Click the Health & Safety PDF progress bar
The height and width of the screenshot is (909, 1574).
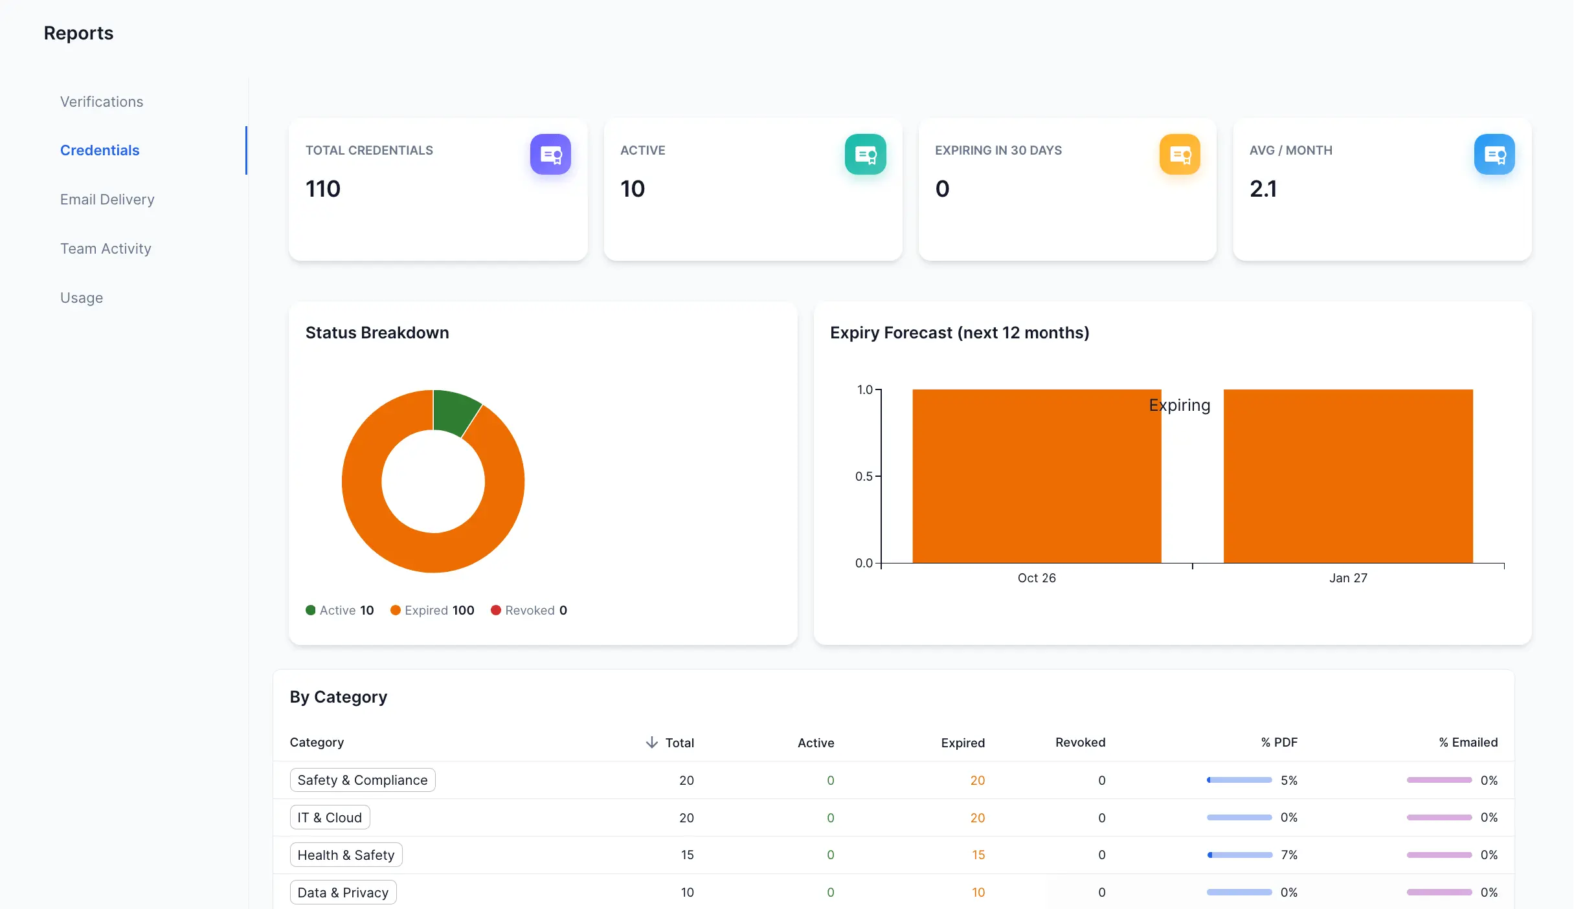click(x=1239, y=855)
